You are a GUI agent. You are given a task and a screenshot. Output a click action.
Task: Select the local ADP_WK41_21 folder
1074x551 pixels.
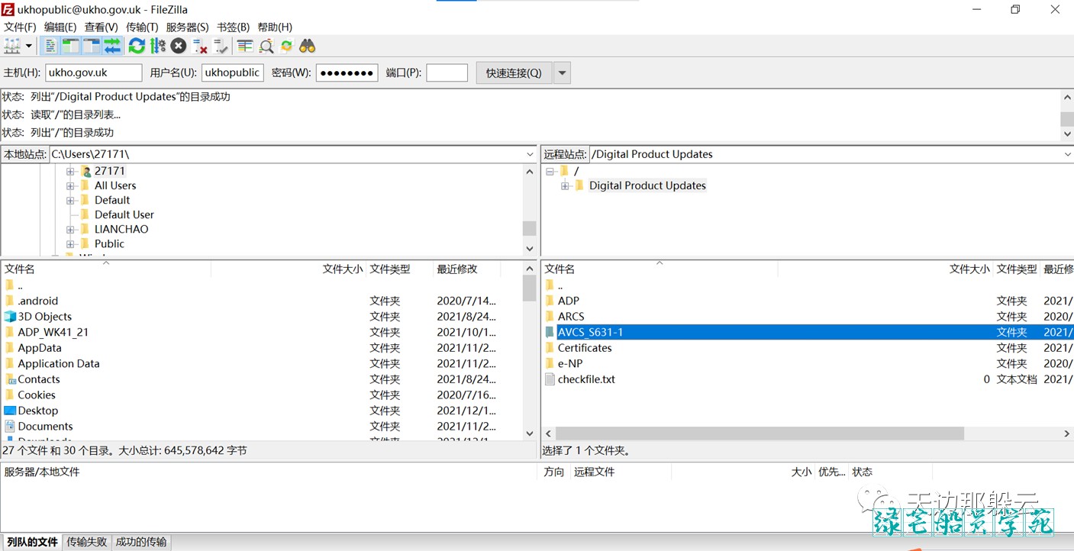pos(53,332)
